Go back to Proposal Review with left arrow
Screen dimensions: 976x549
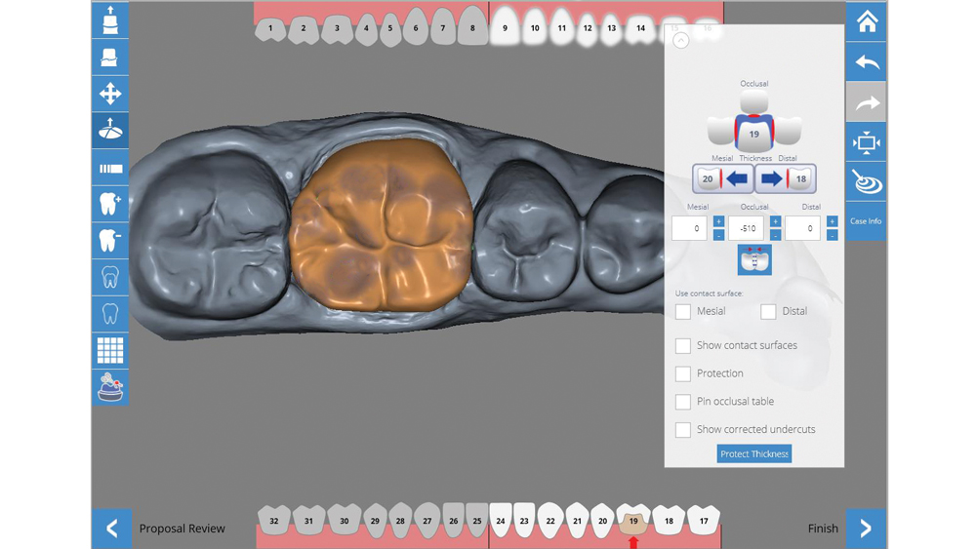(111, 529)
